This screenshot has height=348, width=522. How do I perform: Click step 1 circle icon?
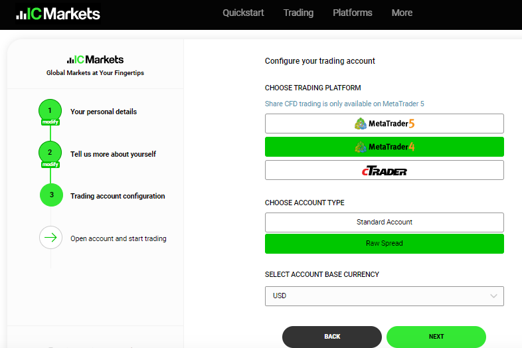click(50, 110)
